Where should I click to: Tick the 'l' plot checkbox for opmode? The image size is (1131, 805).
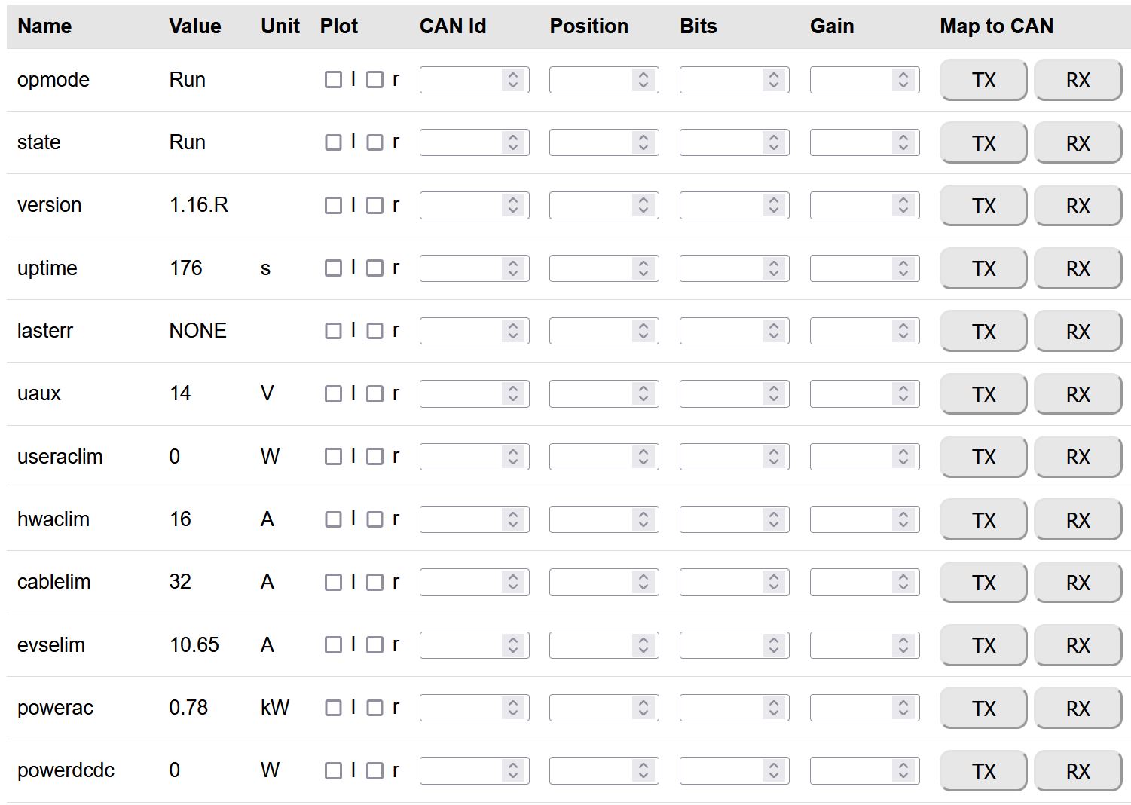tap(333, 80)
